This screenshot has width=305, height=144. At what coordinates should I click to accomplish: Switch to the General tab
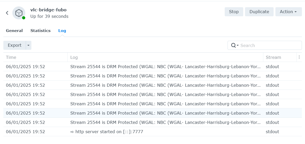14,31
